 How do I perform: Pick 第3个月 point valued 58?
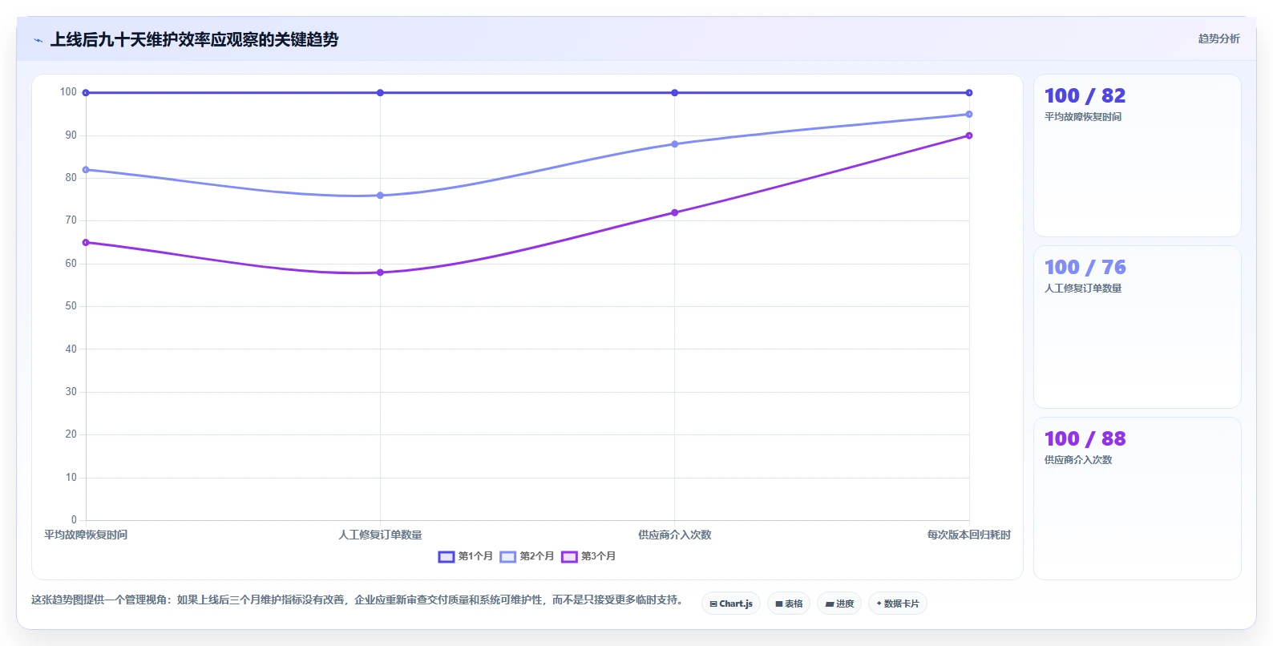tap(380, 273)
